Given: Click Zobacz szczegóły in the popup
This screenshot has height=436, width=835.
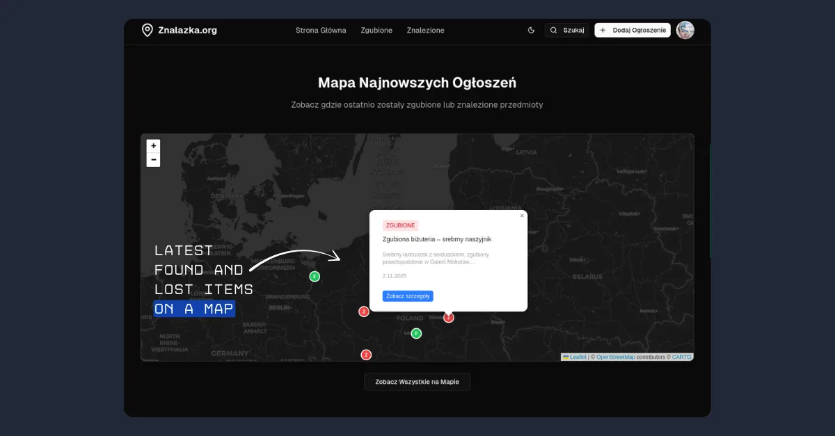Looking at the screenshot, I should pyautogui.click(x=408, y=296).
